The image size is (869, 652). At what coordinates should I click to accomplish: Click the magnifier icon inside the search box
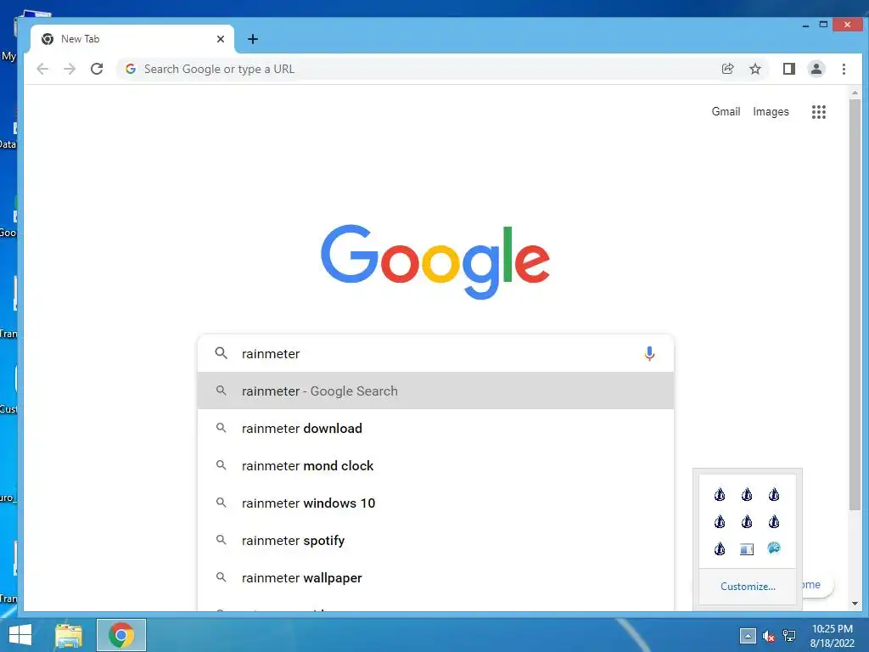(221, 353)
